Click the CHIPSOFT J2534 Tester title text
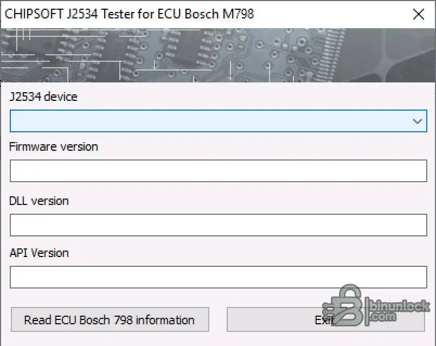Viewport: 436px width, 346px height. [x=129, y=14]
